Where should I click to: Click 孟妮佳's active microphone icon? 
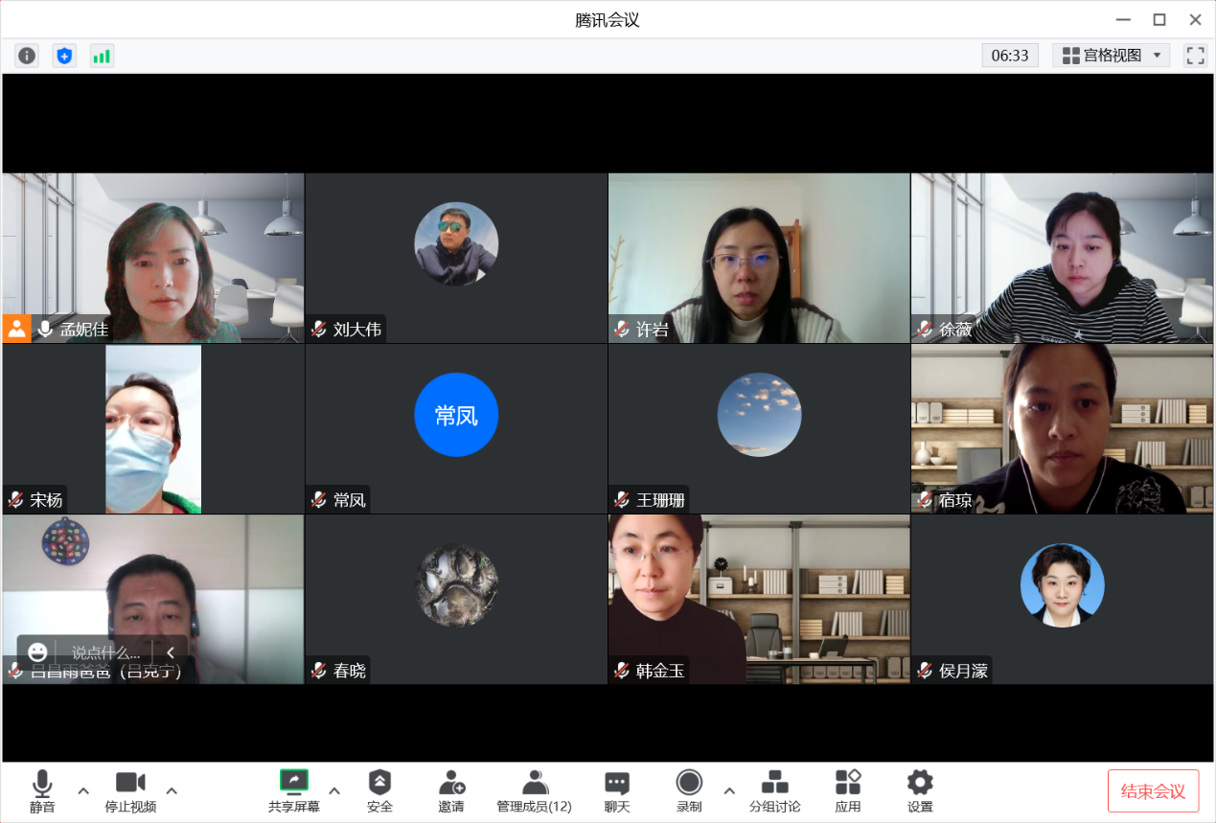click(45, 330)
